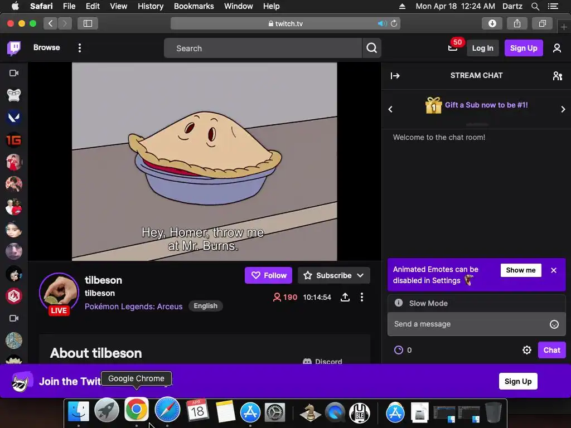Click Sign Up in bottom banner
The image size is (571, 428).
point(518,381)
